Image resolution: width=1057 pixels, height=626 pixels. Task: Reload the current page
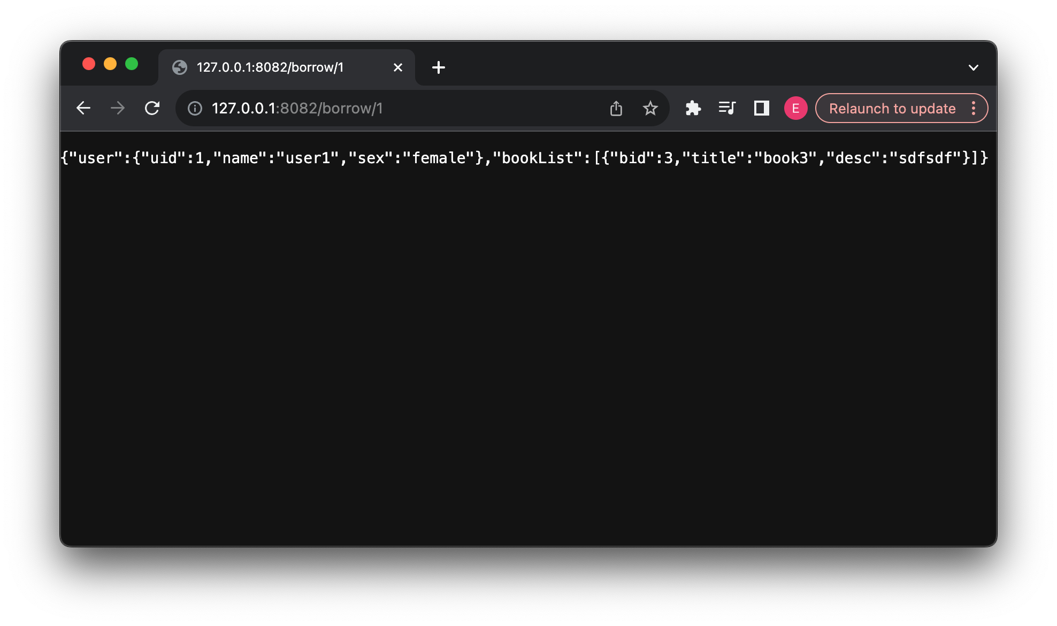pos(152,108)
